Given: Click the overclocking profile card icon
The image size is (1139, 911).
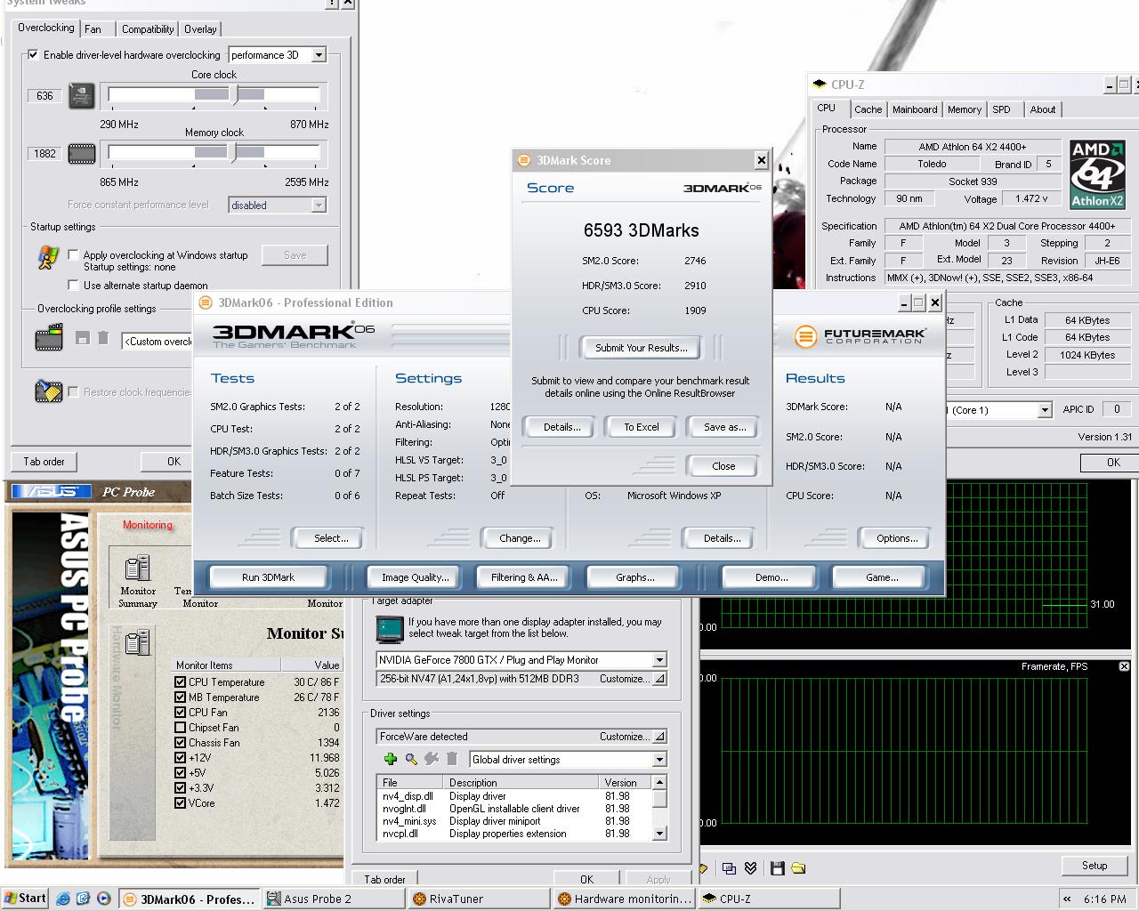Looking at the screenshot, I should 49,338.
